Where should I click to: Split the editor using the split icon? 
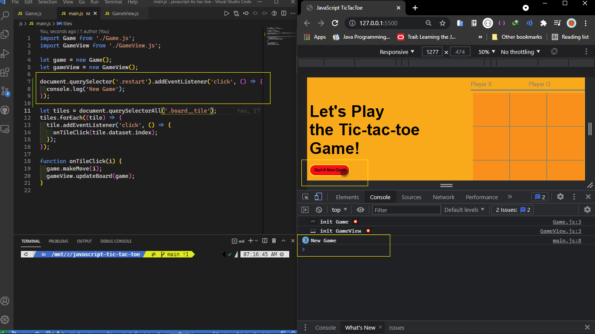pos(283,13)
